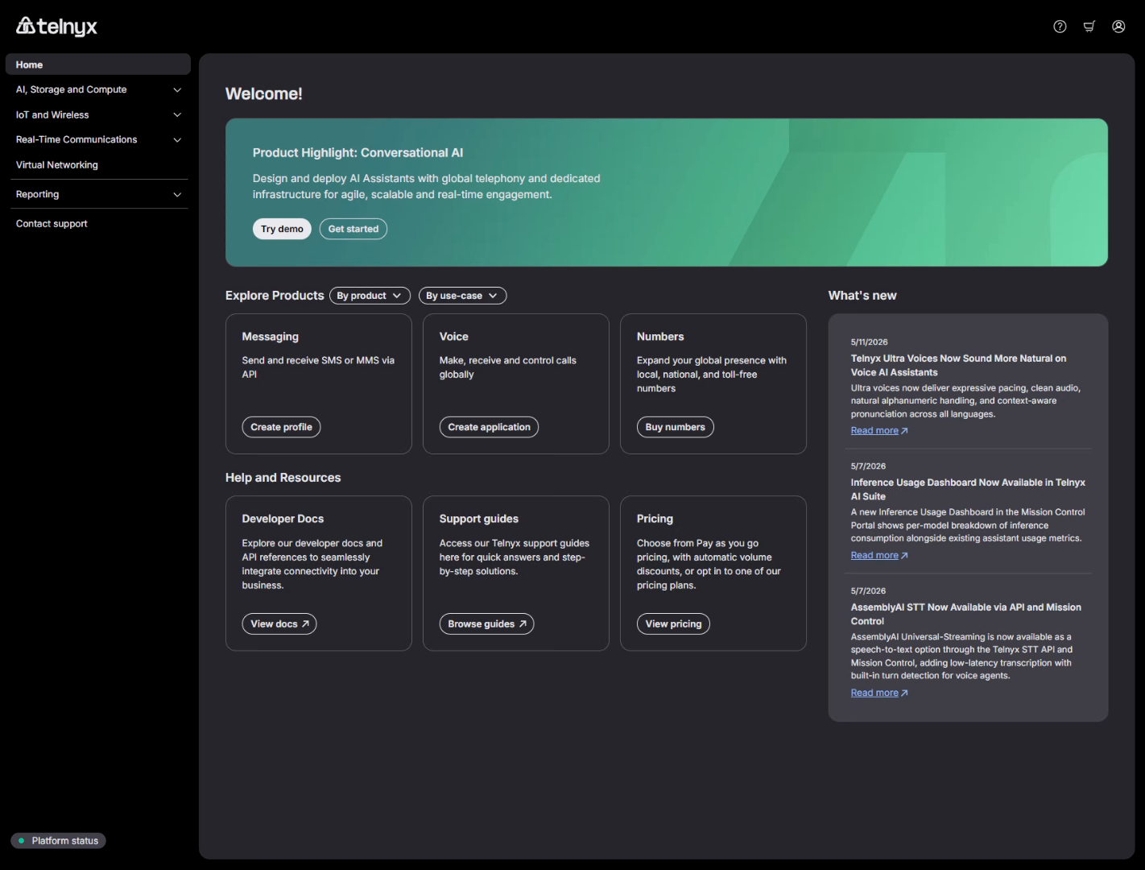The height and width of the screenshot is (870, 1145).
Task: Click the Browse guides button
Action: (x=486, y=624)
